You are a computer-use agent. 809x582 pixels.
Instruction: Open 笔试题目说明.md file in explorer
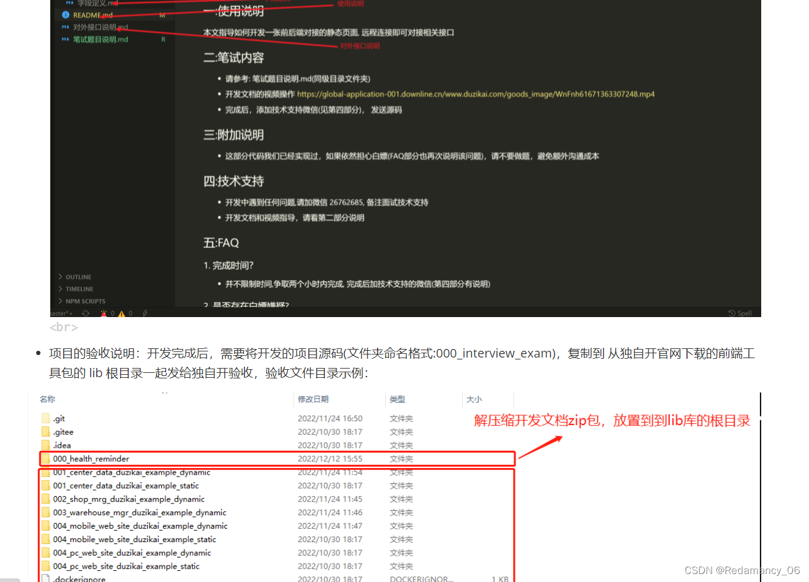pyautogui.click(x=101, y=39)
